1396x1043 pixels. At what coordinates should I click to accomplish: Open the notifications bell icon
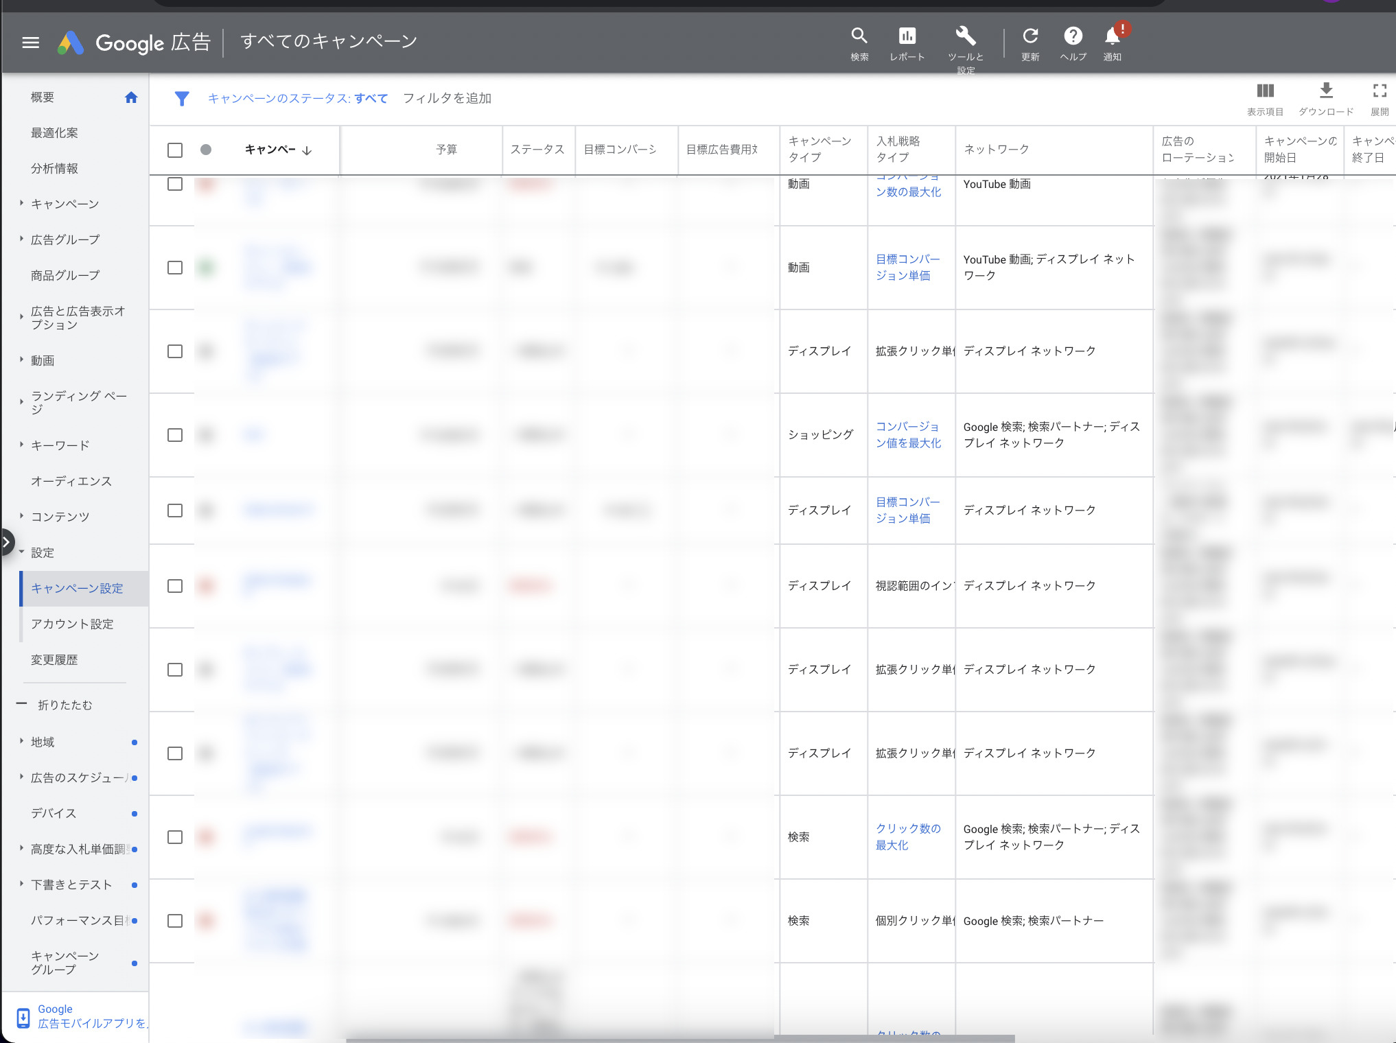tap(1113, 36)
